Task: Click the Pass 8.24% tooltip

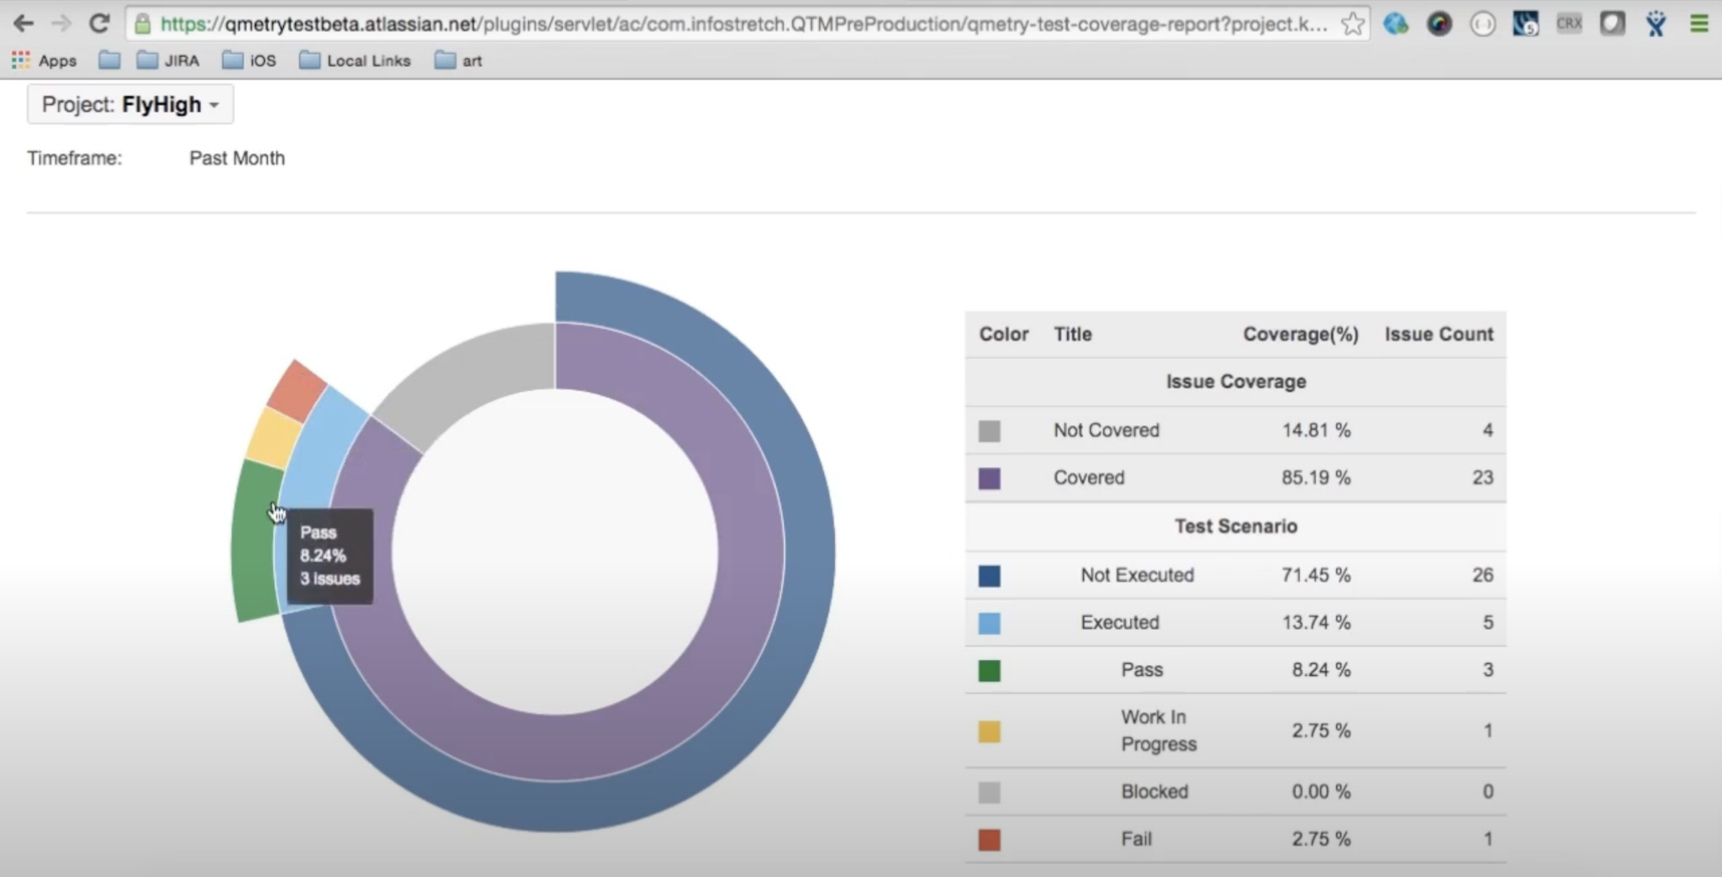Action: pos(330,556)
